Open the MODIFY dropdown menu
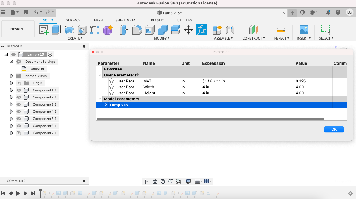Viewport: 356px width, 199px height. (162, 38)
